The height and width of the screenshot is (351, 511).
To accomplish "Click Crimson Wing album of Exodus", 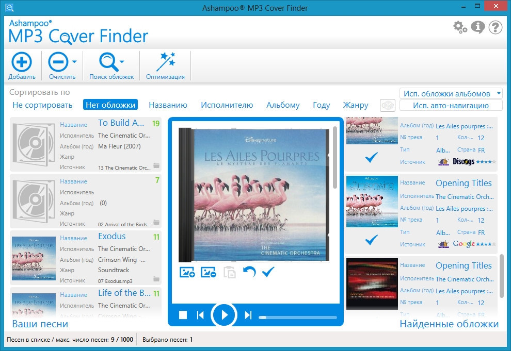I will [x=122, y=260].
